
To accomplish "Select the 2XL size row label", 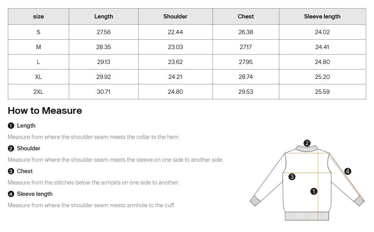I will (x=38, y=92).
